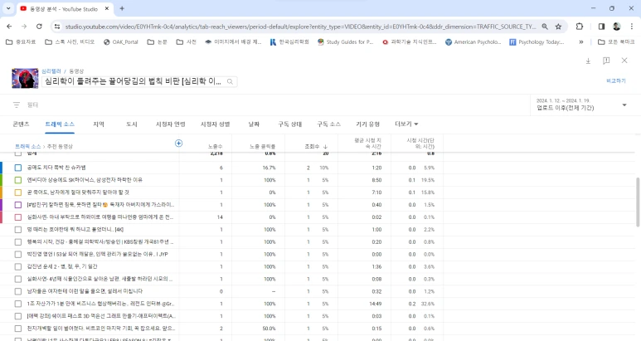Screen dimensions: 641x341
Task: Click the 트래픽 소스 breadcrumb in table header
Action: click(28, 146)
